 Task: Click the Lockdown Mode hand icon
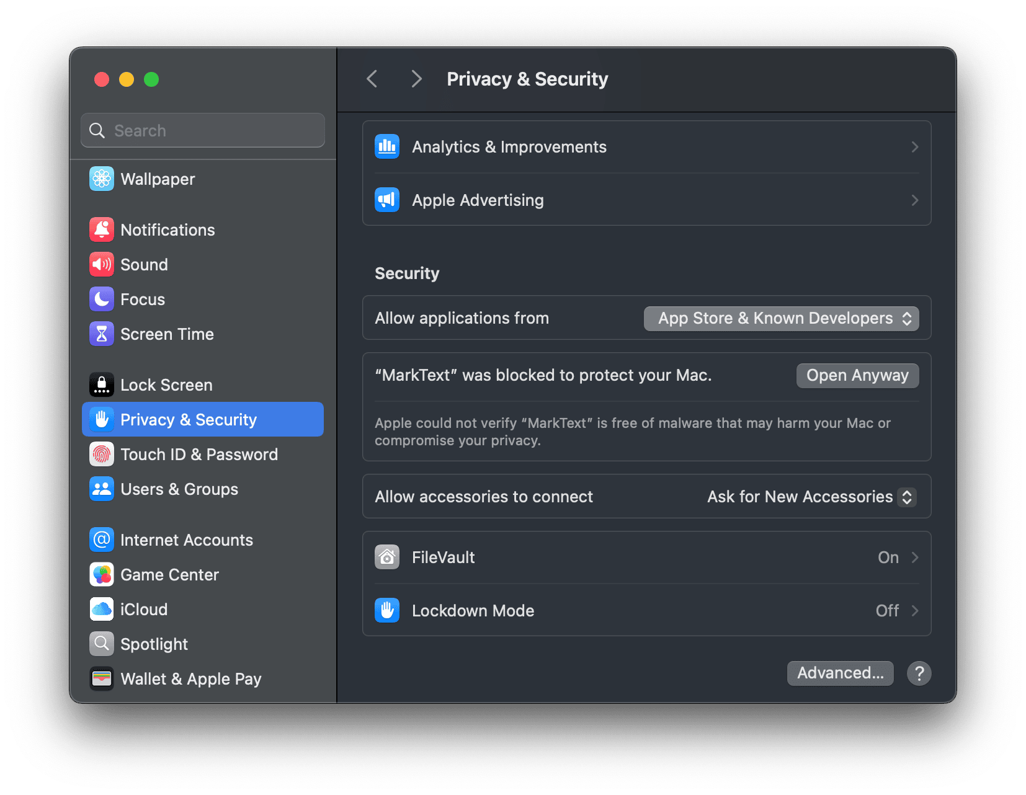(x=387, y=611)
